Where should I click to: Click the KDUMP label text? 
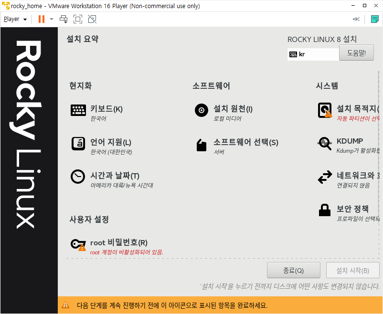[350, 141]
